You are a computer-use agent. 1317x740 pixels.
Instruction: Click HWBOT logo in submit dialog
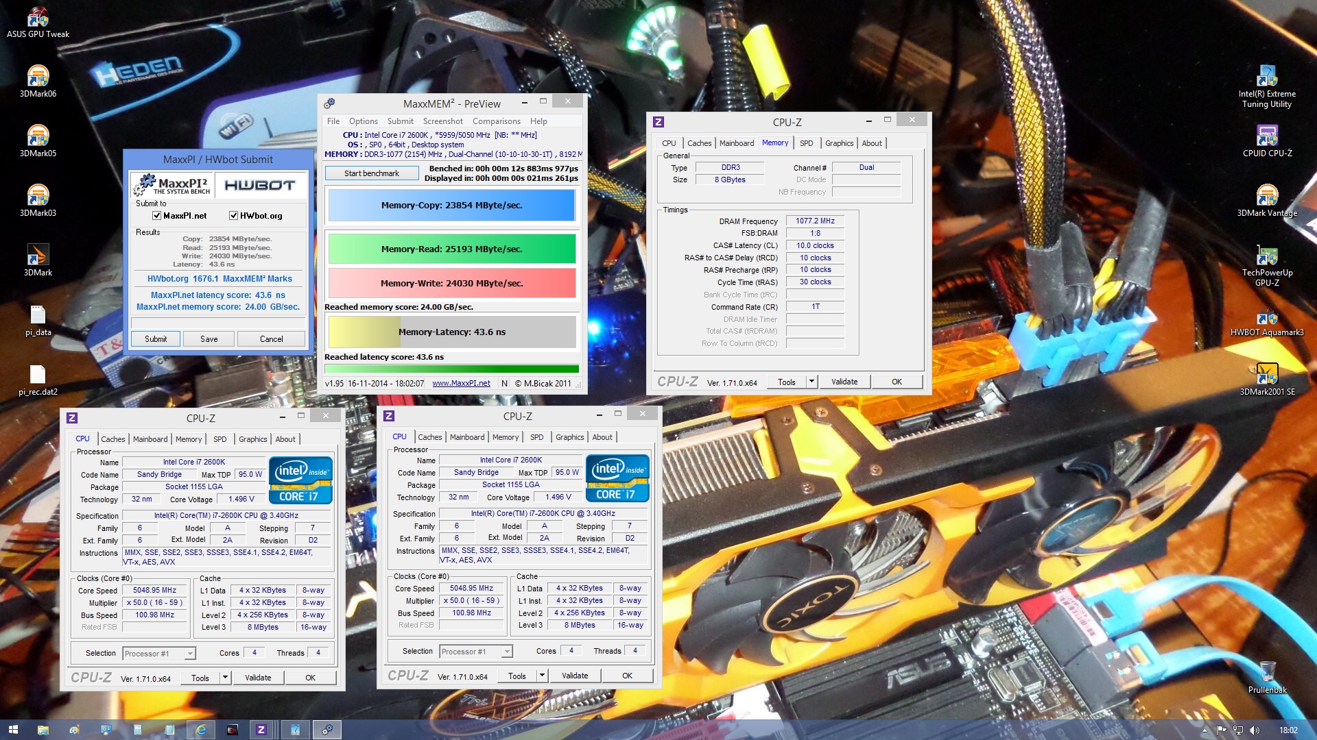coord(260,185)
